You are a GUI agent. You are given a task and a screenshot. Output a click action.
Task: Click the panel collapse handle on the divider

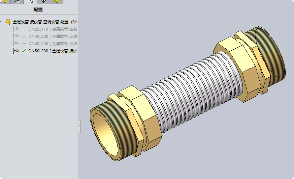pyautogui.click(x=79, y=126)
